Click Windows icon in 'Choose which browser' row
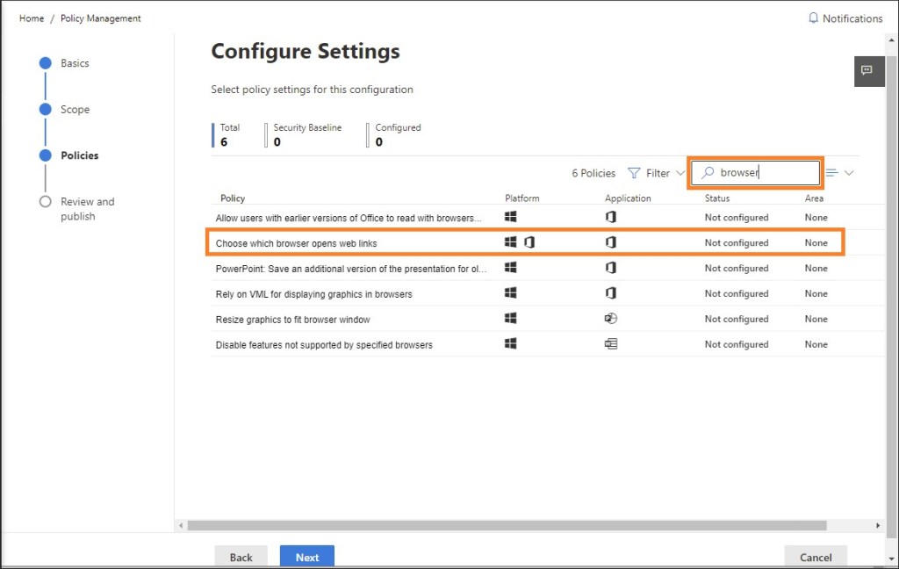The height and width of the screenshot is (569, 899). tap(510, 242)
